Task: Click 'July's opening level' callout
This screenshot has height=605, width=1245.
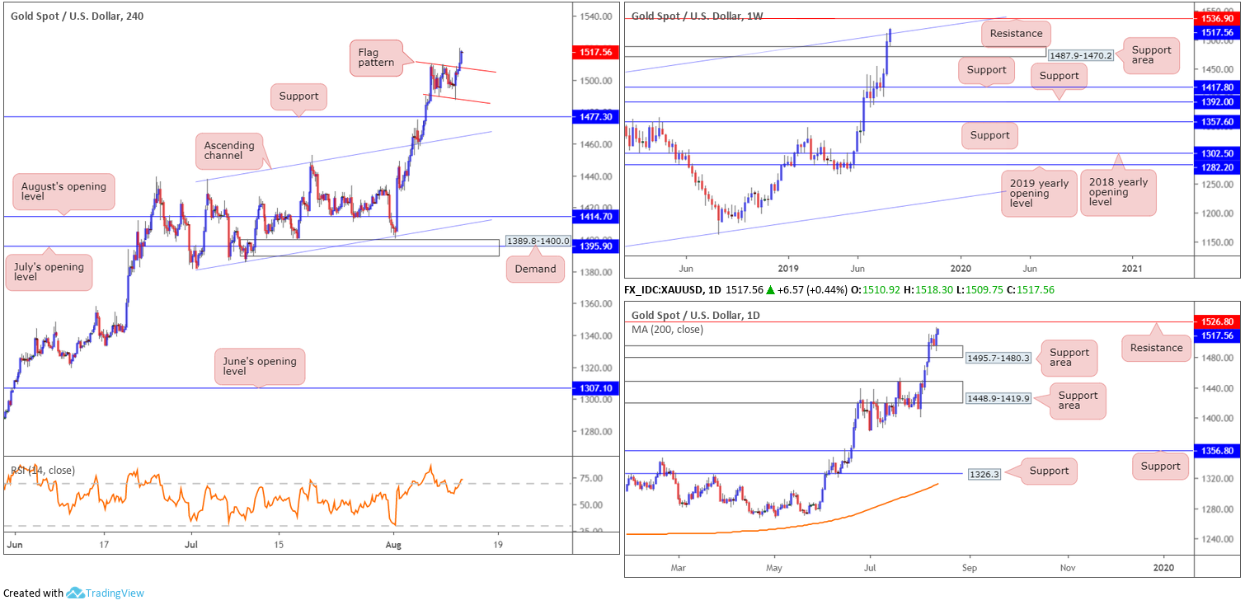Action: [x=49, y=271]
